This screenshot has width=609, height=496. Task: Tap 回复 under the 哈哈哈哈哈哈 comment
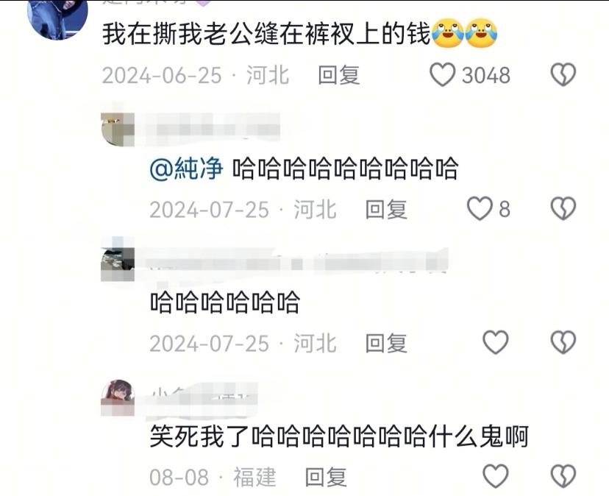click(x=386, y=343)
